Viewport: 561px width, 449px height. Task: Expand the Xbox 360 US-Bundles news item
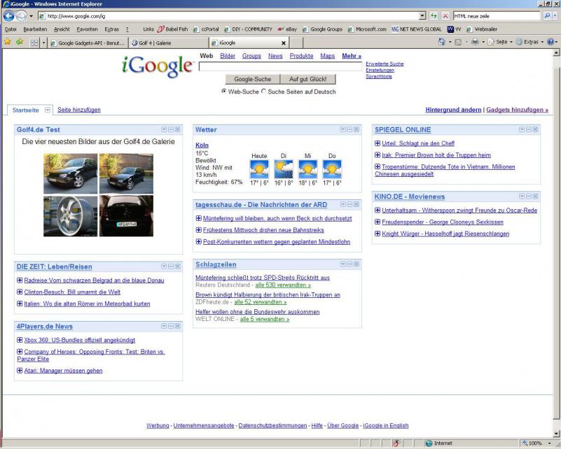[20, 340]
